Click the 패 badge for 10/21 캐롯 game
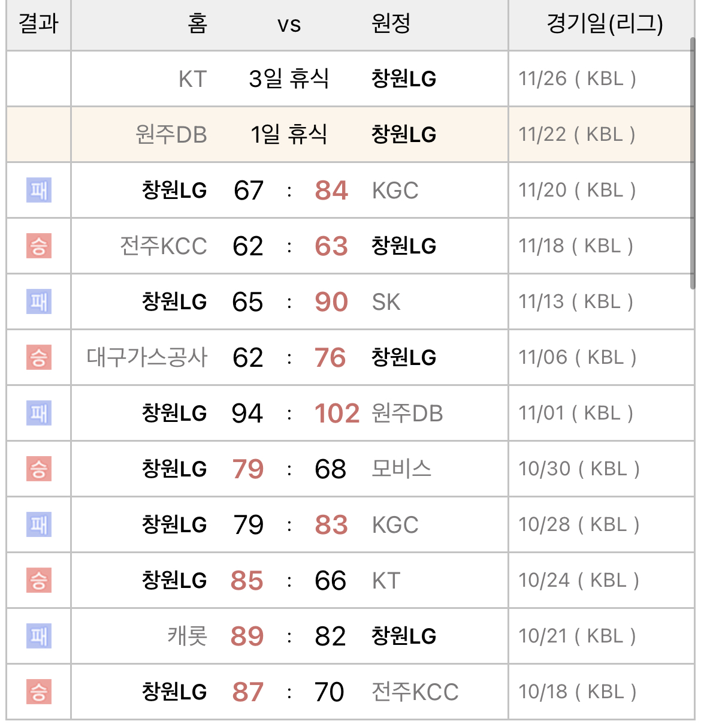Screen dimensions: 701x727 point(39,636)
